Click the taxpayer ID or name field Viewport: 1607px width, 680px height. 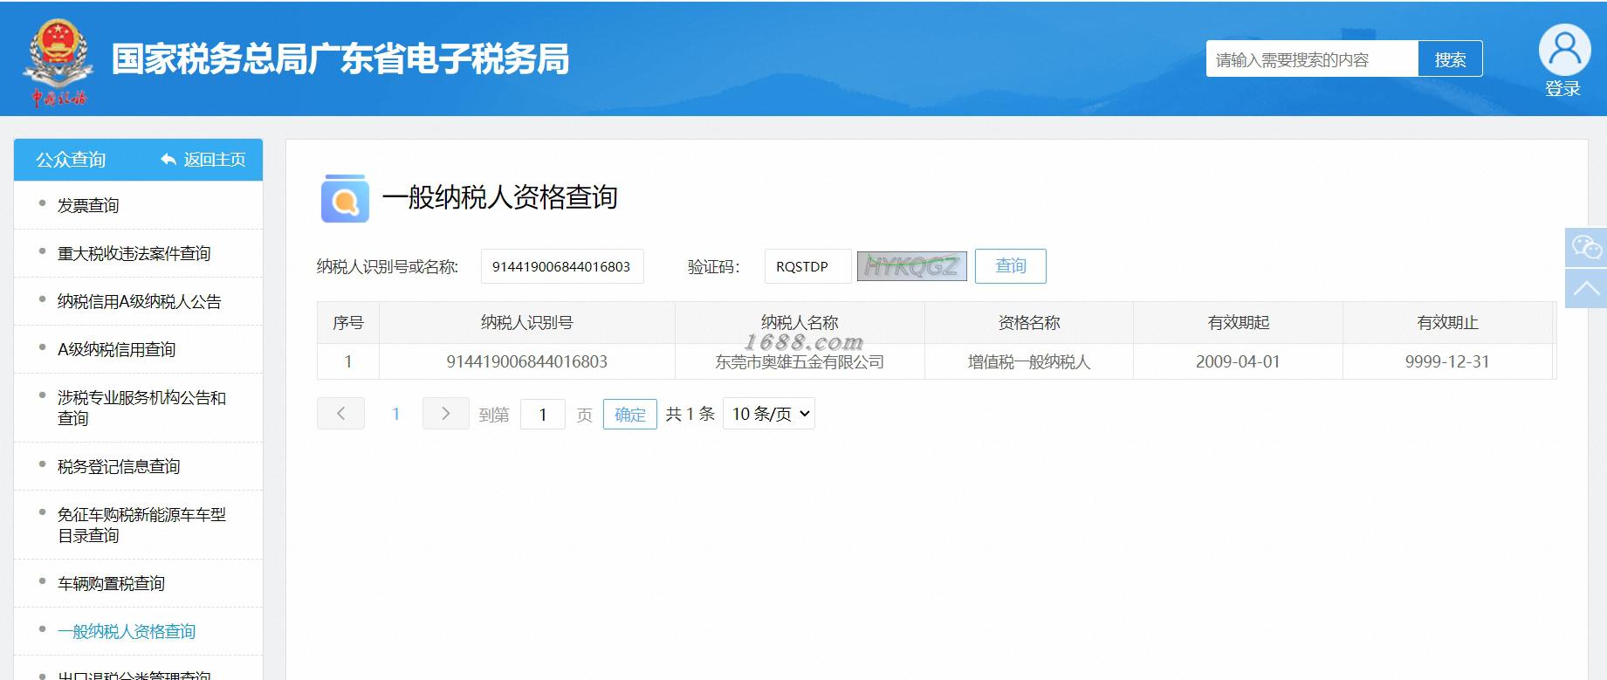pos(562,266)
